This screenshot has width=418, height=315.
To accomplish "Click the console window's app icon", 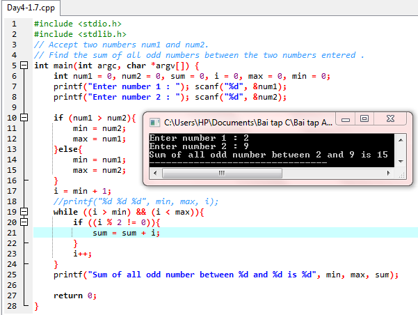I will [154, 123].
